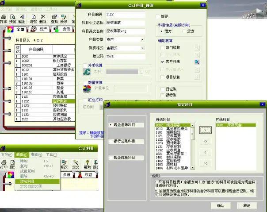Expand the 账页格式 dropdown
The height and width of the screenshot is (212, 267).
pos(142,48)
